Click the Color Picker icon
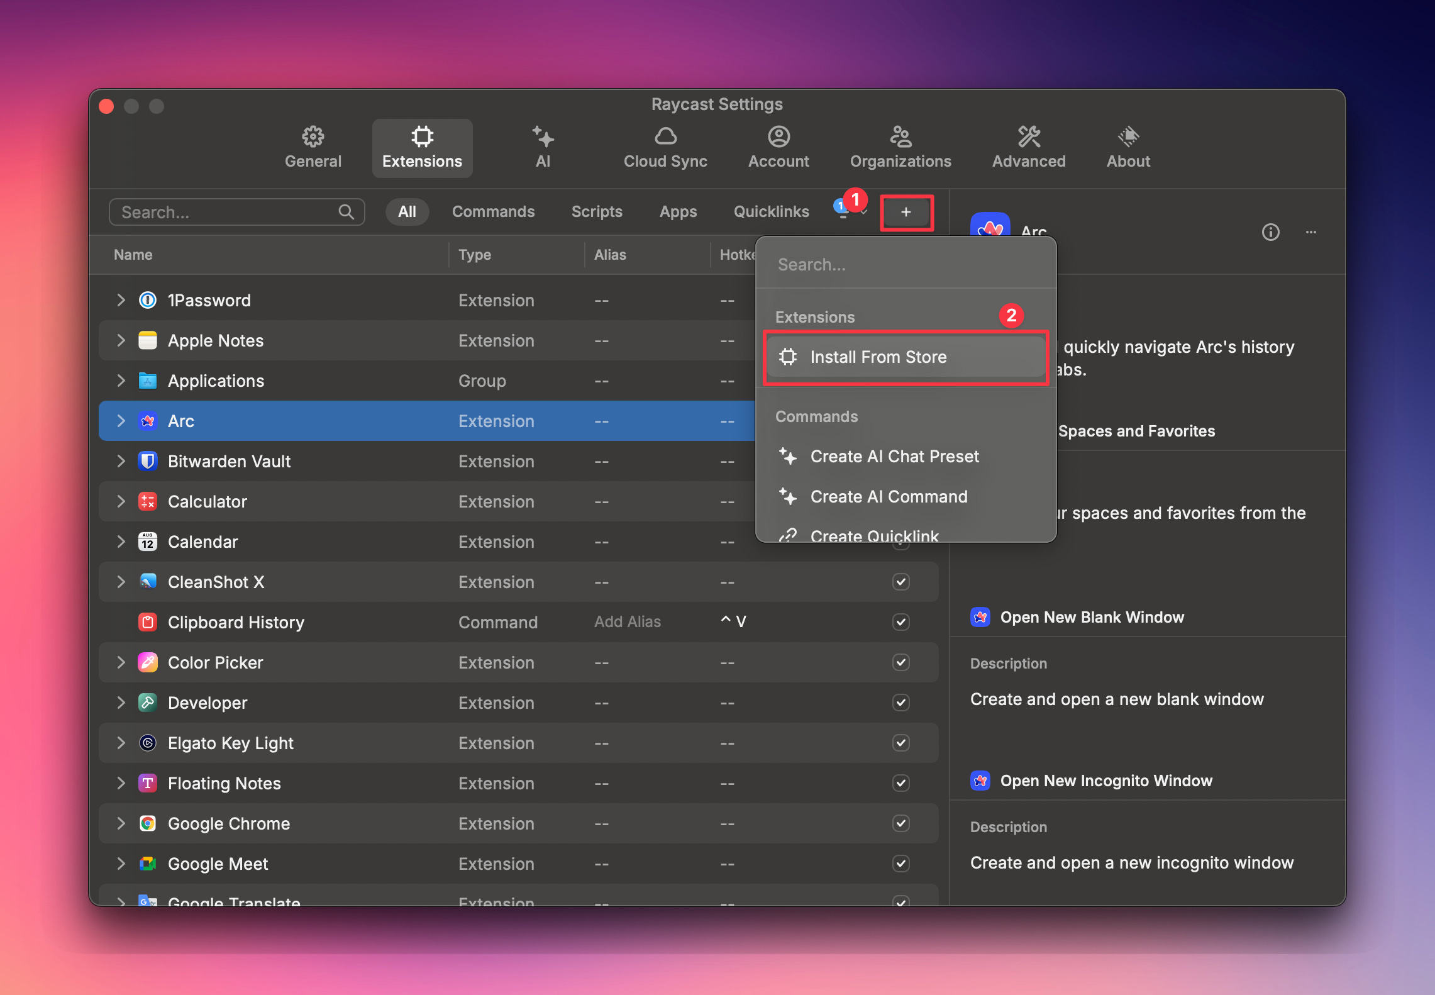 147,662
